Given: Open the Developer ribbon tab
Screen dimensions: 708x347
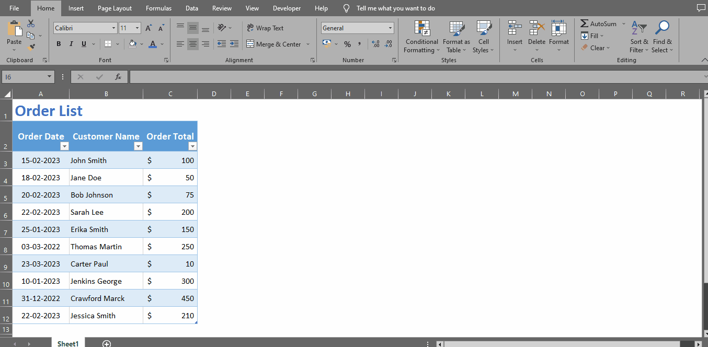Looking at the screenshot, I should coord(287,8).
